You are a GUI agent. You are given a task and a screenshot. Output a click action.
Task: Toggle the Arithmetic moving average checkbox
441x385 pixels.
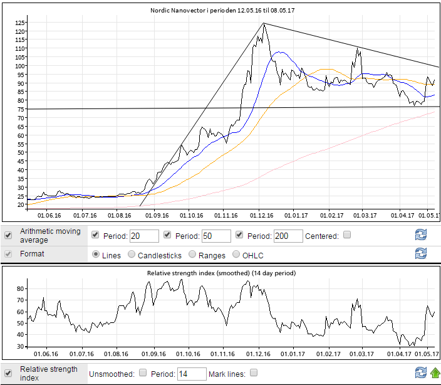[8, 235]
